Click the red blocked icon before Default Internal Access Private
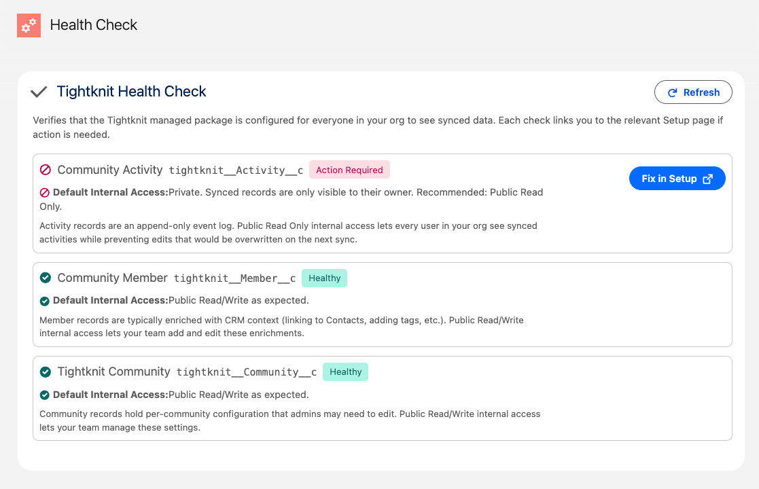759x489 pixels. tap(45, 192)
